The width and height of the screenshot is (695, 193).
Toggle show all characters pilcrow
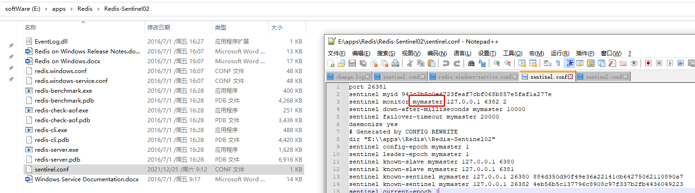558,63
